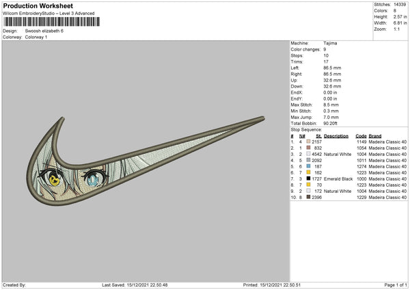Screen dimensions: 410x290
Task: Click the beige swatch in stop row 1
Action: coord(309,142)
